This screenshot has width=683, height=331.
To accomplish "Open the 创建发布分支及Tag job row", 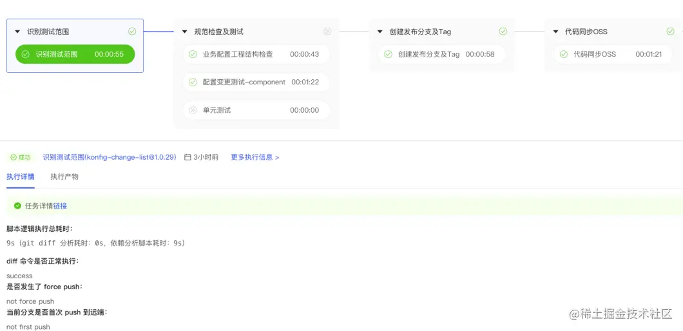I will click(441, 55).
